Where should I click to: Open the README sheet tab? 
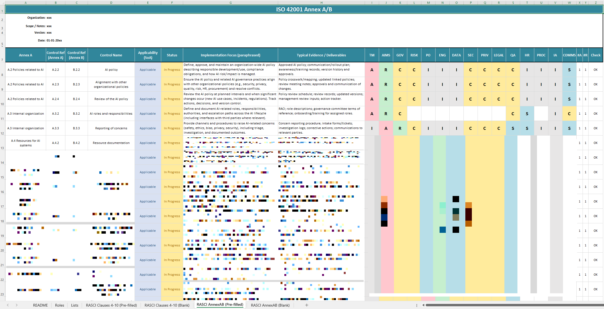40,305
